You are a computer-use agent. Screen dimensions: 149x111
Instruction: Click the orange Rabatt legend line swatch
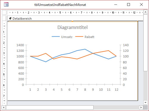pos(79,37)
